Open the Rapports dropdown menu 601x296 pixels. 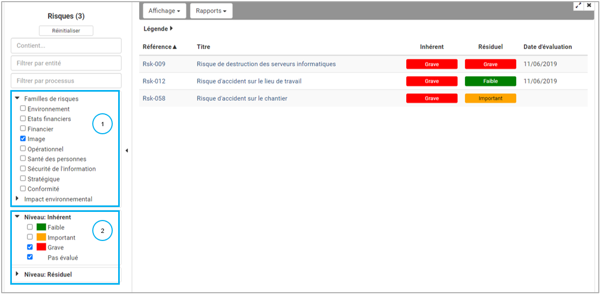(x=211, y=11)
